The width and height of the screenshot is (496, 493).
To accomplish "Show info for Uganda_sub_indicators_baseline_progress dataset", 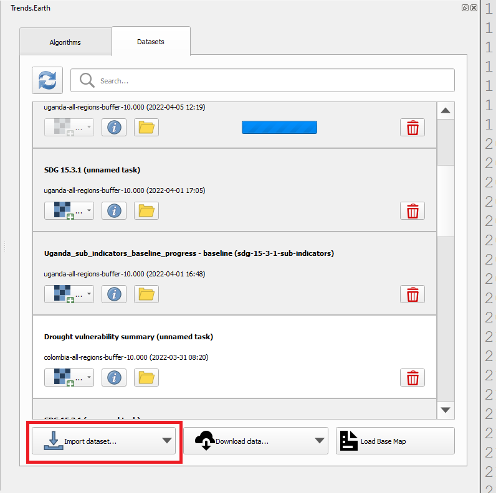I will 113,294.
